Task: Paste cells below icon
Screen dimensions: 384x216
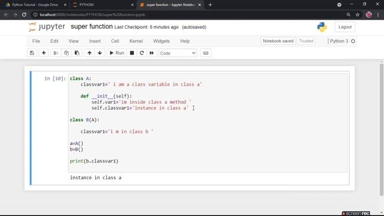Action: coord(77,53)
